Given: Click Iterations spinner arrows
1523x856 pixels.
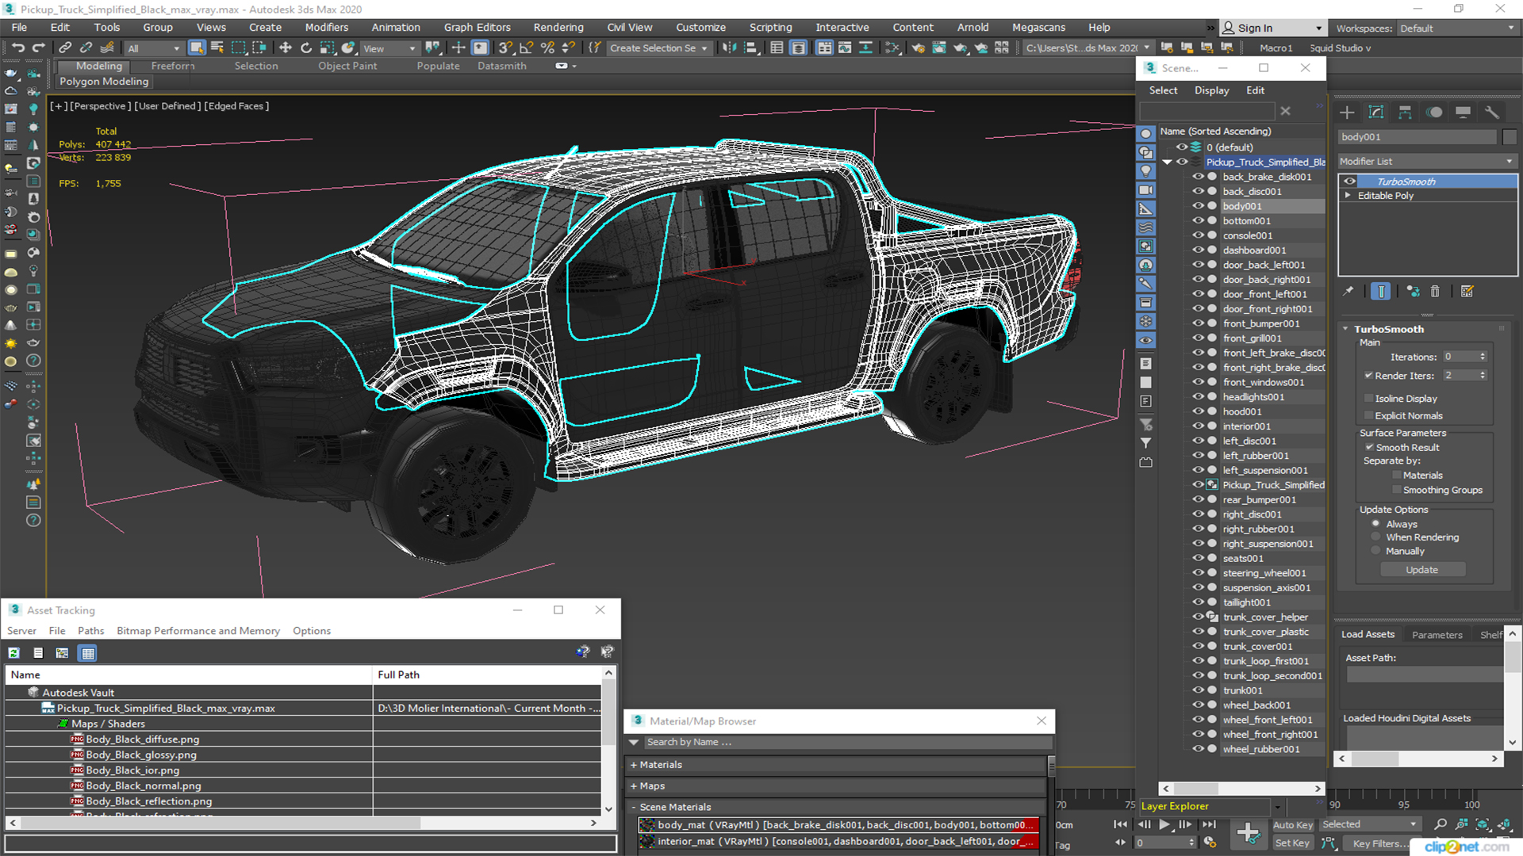Looking at the screenshot, I should [x=1483, y=357].
